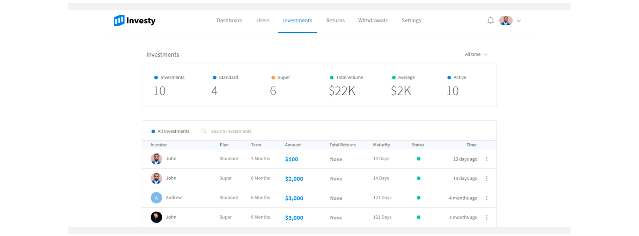The image size is (639, 236).
Task: Focus the Search investments field
Action: click(231, 131)
